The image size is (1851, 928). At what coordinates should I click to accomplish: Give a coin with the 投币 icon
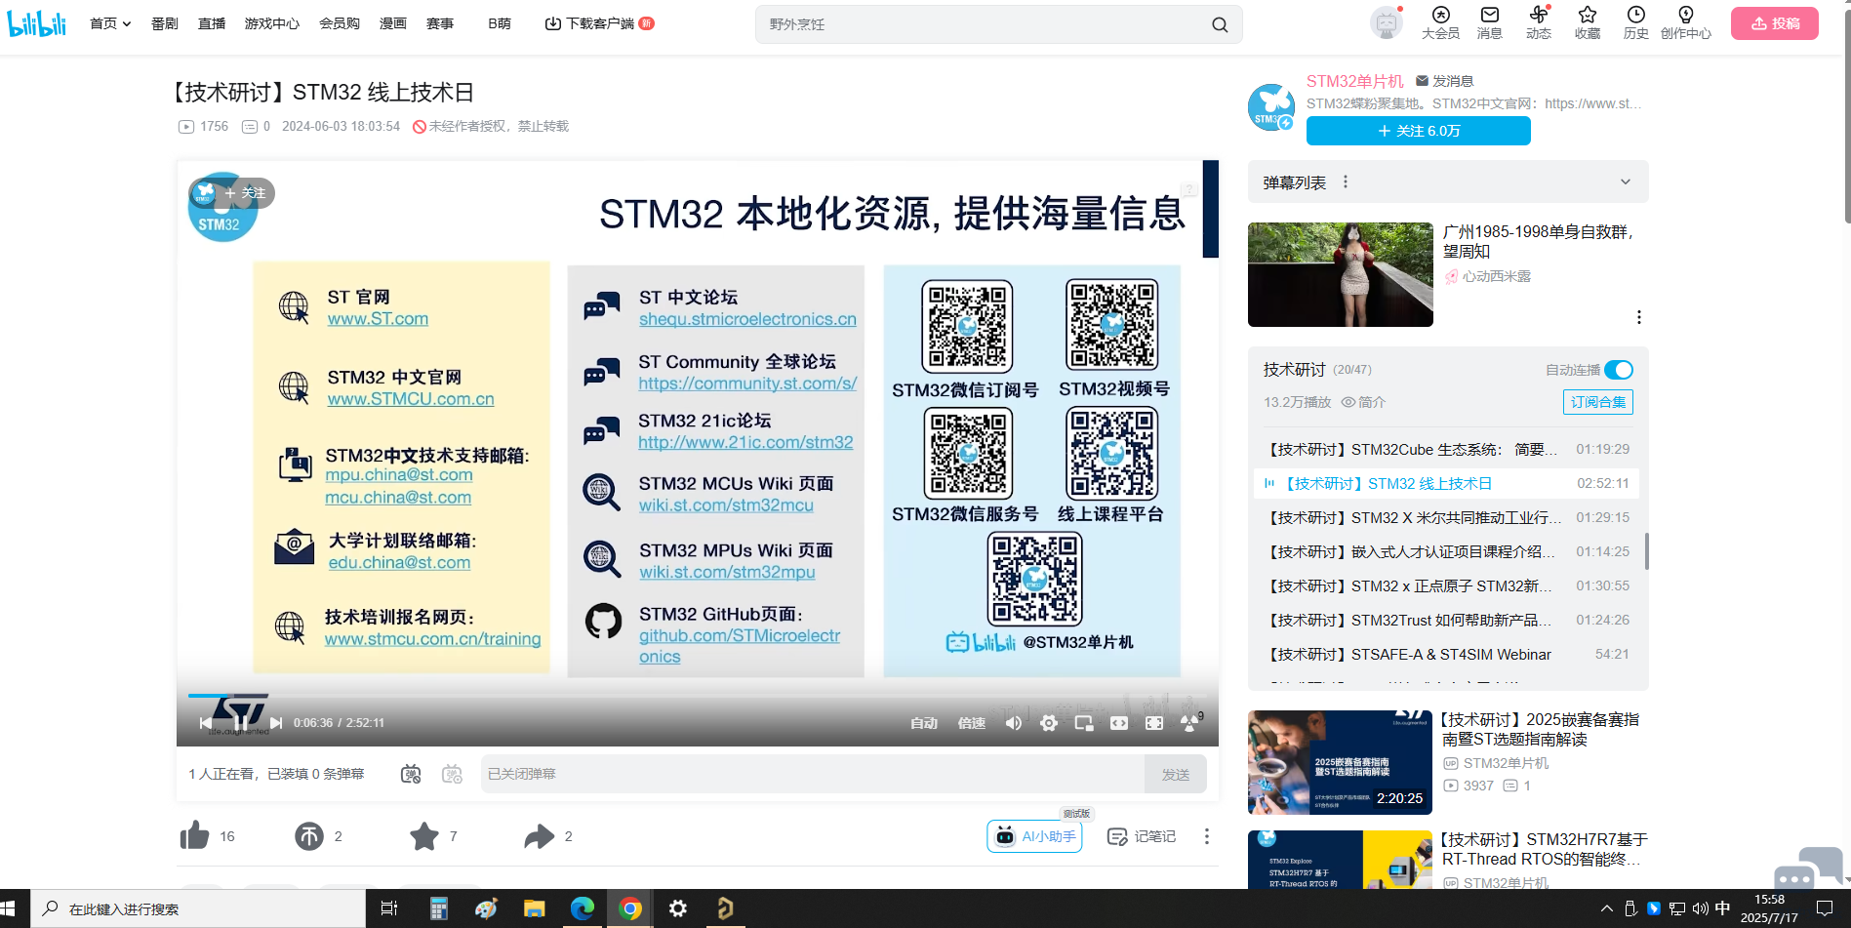click(309, 836)
